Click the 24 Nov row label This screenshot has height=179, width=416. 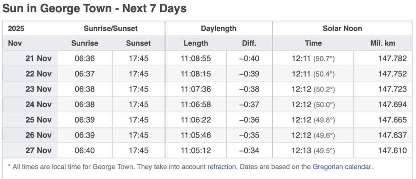[38, 105]
